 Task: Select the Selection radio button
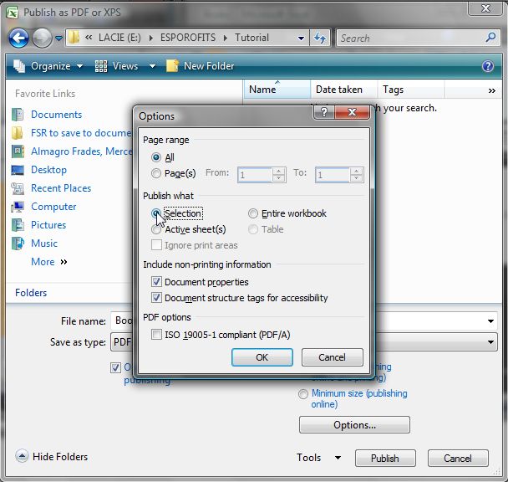pos(156,213)
